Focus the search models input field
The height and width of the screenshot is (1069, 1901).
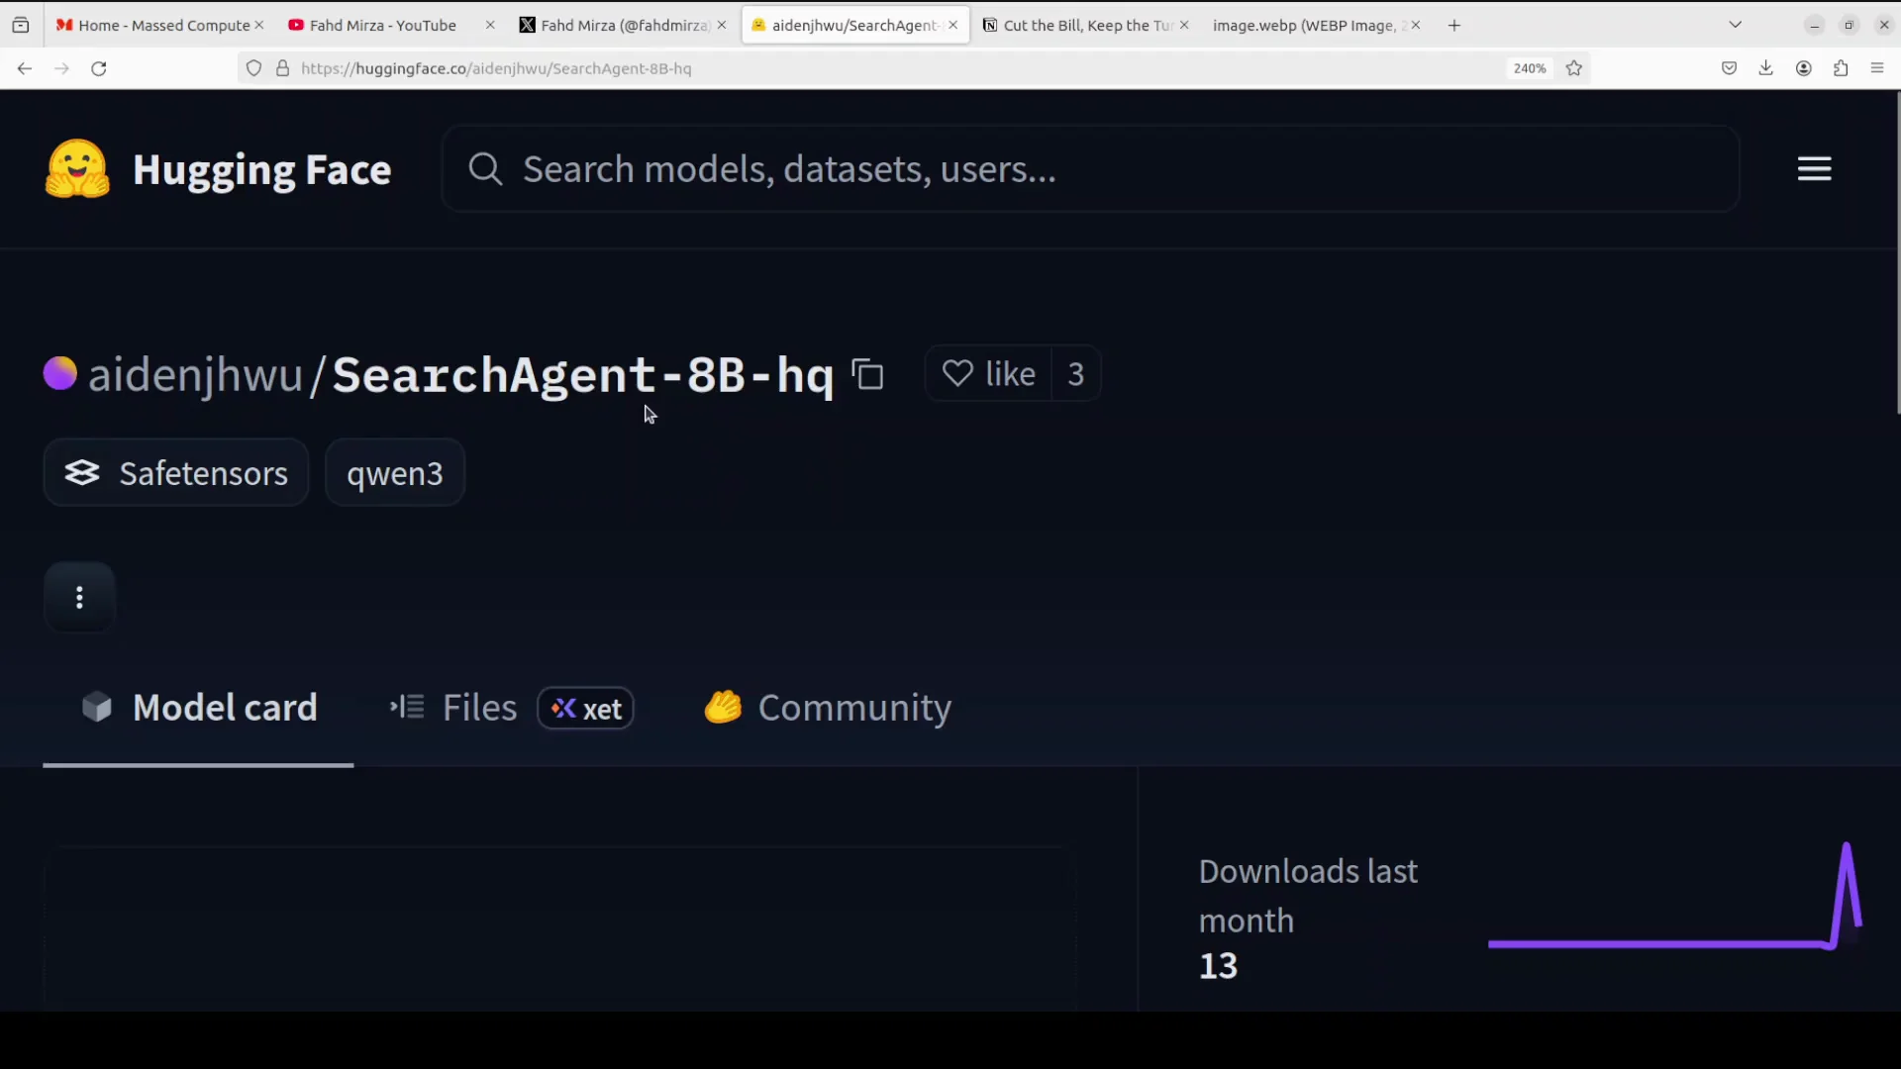pos(1089,169)
